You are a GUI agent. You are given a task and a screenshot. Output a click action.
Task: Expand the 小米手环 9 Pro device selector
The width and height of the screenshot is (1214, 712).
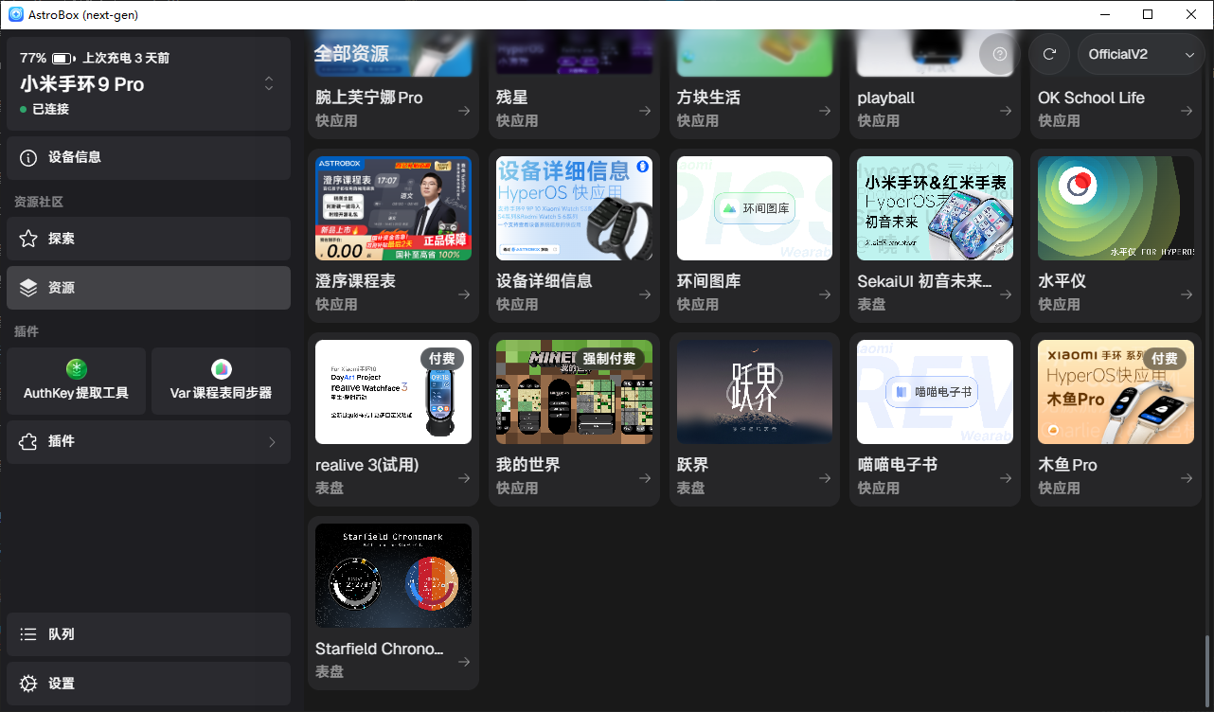click(269, 83)
